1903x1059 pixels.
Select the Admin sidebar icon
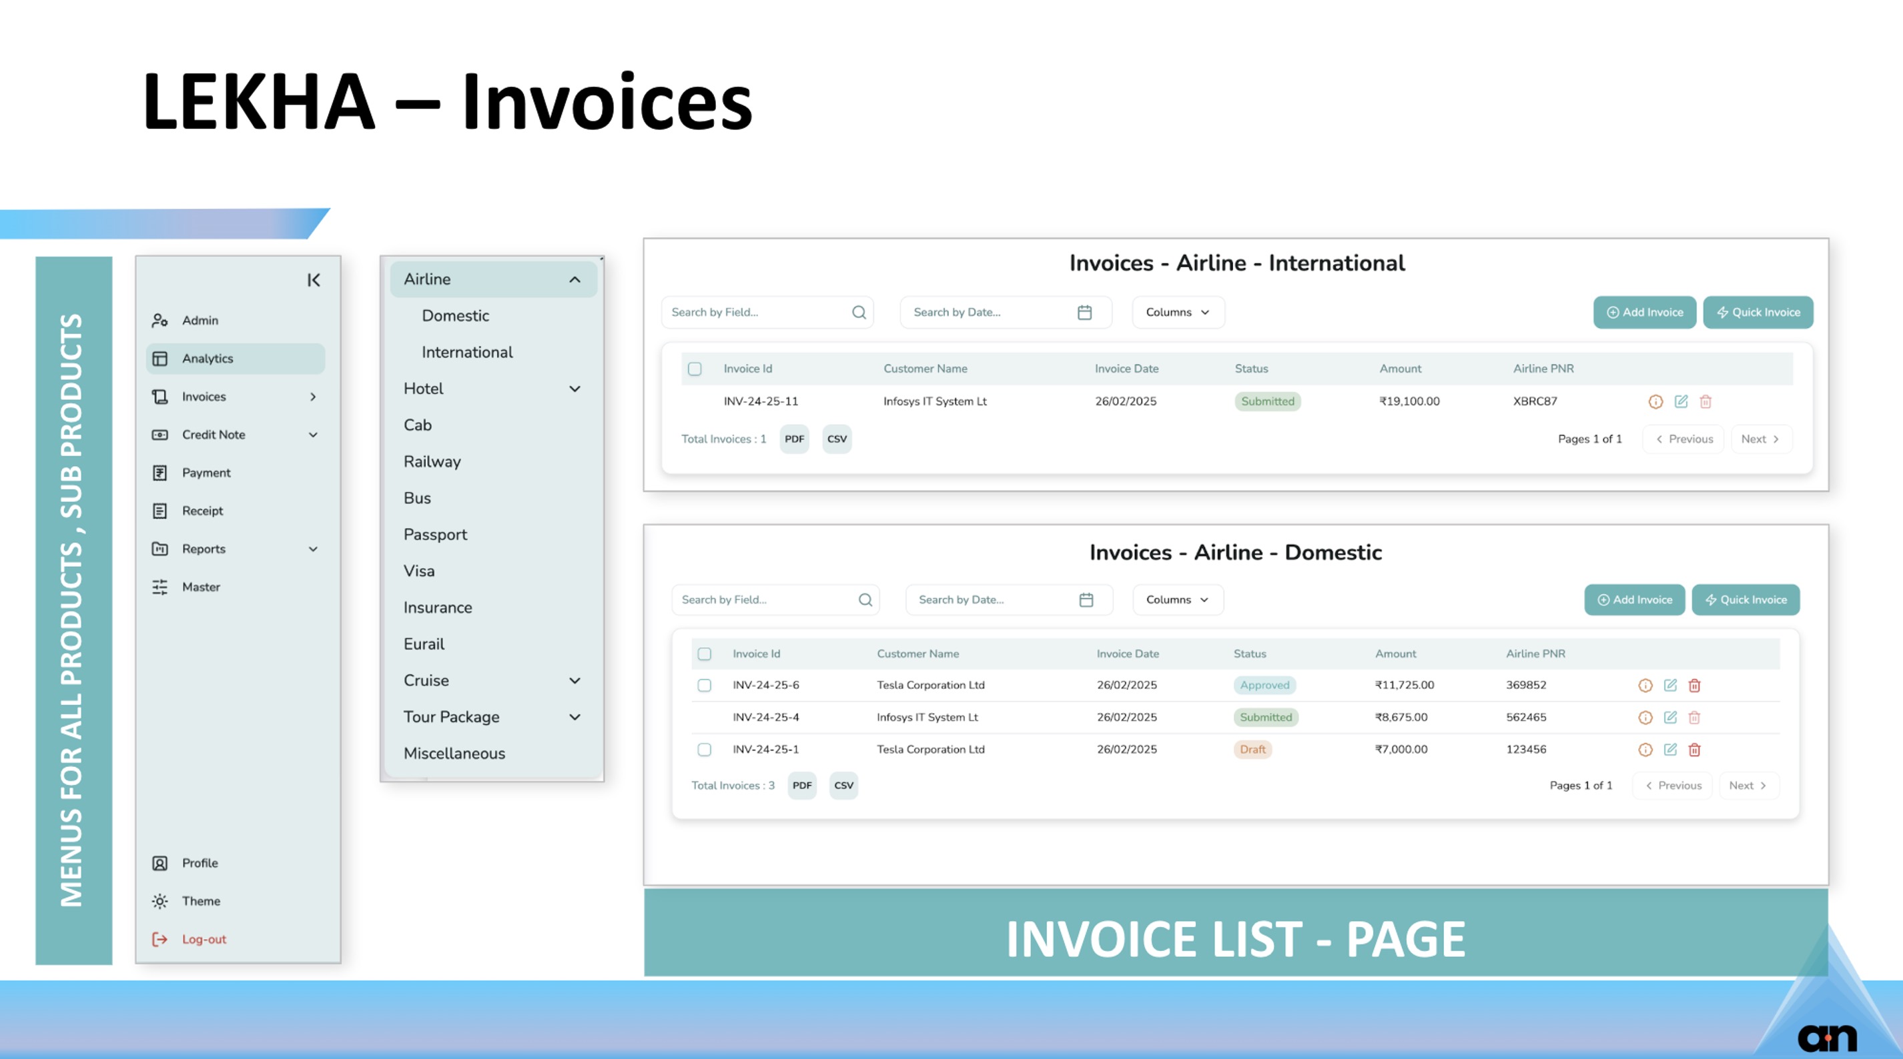tap(159, 320)
